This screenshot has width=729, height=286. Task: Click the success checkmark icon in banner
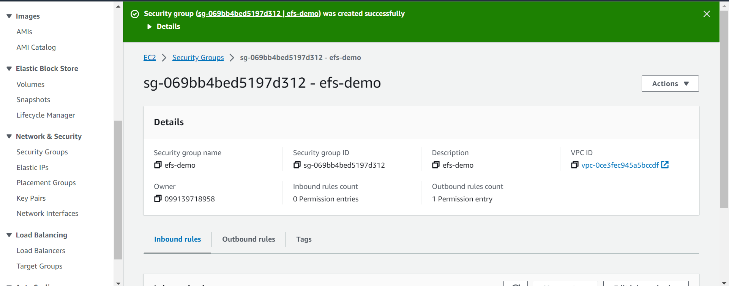(x=135, y=14)
